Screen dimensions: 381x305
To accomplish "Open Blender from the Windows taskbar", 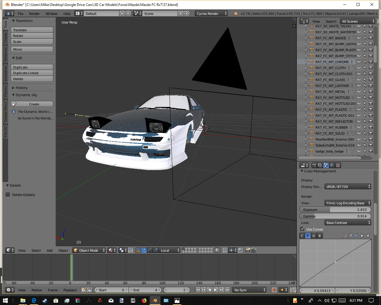I will click(x=155, y=301).
